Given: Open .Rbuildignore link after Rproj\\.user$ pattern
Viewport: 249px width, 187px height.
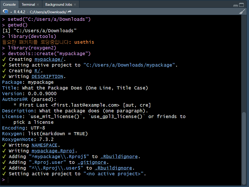Looking at the screenshot, I should coord(113,168).
